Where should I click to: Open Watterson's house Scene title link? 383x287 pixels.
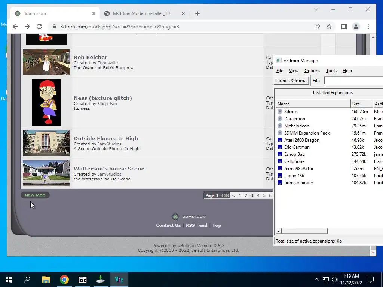109,169
